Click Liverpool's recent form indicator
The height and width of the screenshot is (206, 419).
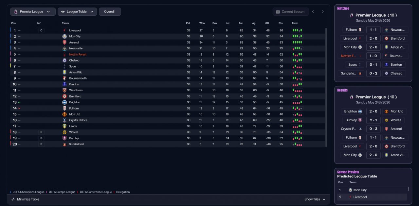pos(297,30)
